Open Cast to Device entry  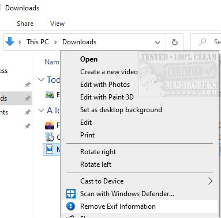[140, 181]
